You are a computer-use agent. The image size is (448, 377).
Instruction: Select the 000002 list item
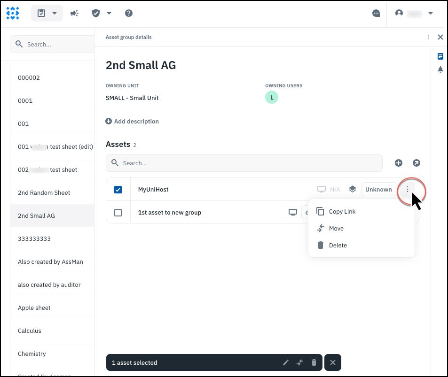[x=52, y=77]
